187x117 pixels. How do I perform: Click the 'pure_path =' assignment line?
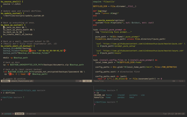click(x=117, y=37)
